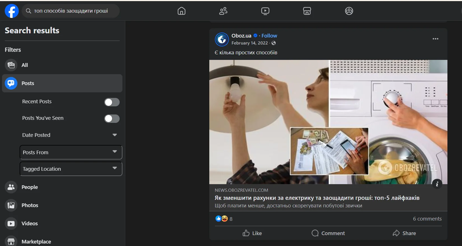Click the article description 'Щоб платити менше'
Screen dimensions: 462x246
tap(288, 206)
